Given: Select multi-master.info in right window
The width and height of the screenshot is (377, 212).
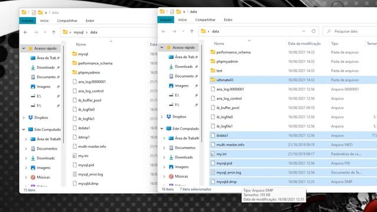Looking at the screenshot, I should coord(293,145).
